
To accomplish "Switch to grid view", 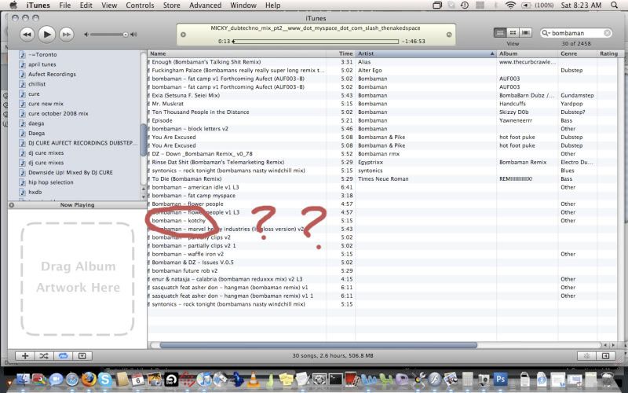I will click(x=513, y=33).
